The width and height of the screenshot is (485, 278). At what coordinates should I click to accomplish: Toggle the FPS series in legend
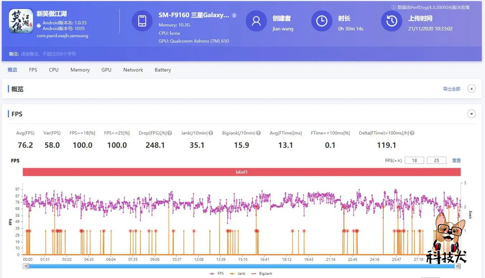coord(217,273)
